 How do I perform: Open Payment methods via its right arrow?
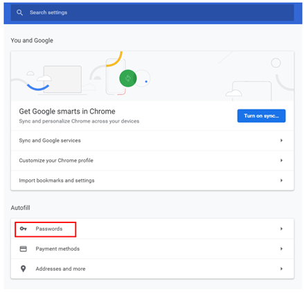(281, 249)
